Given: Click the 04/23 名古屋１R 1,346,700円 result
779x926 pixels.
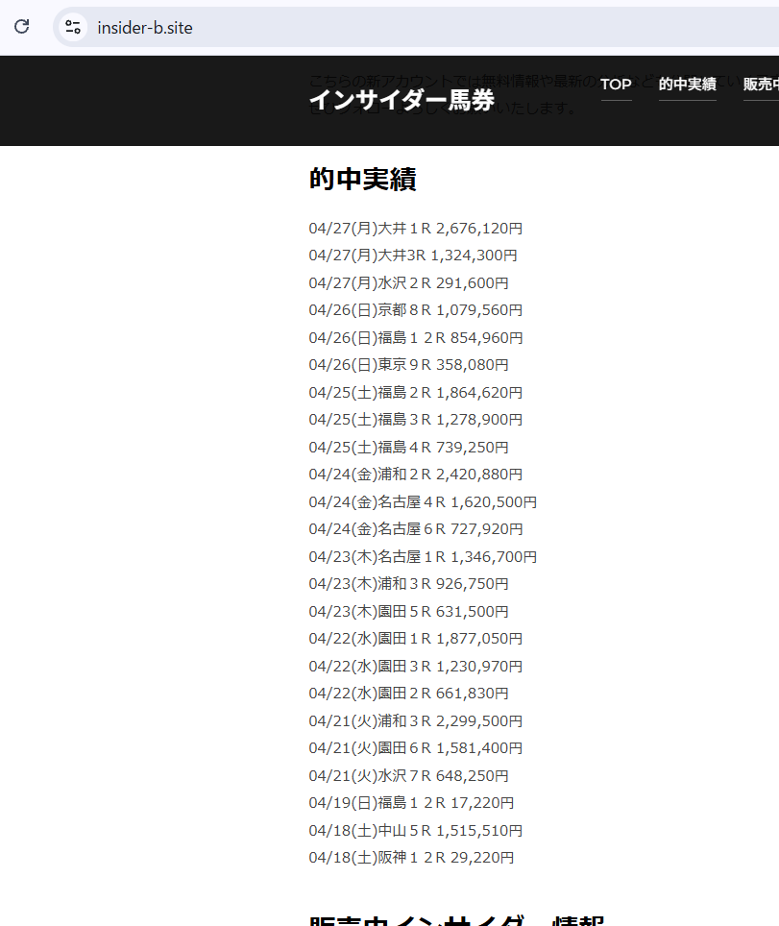Looking at the screenshot, I should point(422,557).
